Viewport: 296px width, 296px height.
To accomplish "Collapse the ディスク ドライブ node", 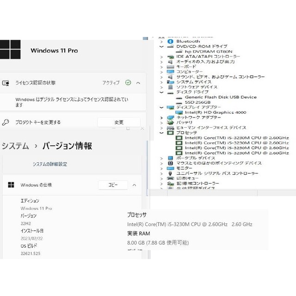I will pos(161,92).
